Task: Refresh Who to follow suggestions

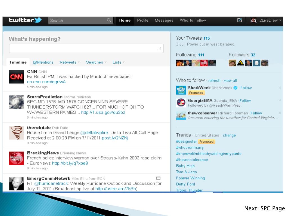Action: point(214,81)
